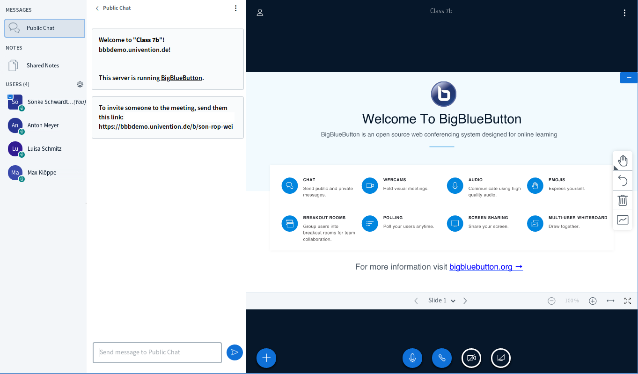Click the Webcams feature icon on the slide

pyautogui.click(x=370, y=185)
